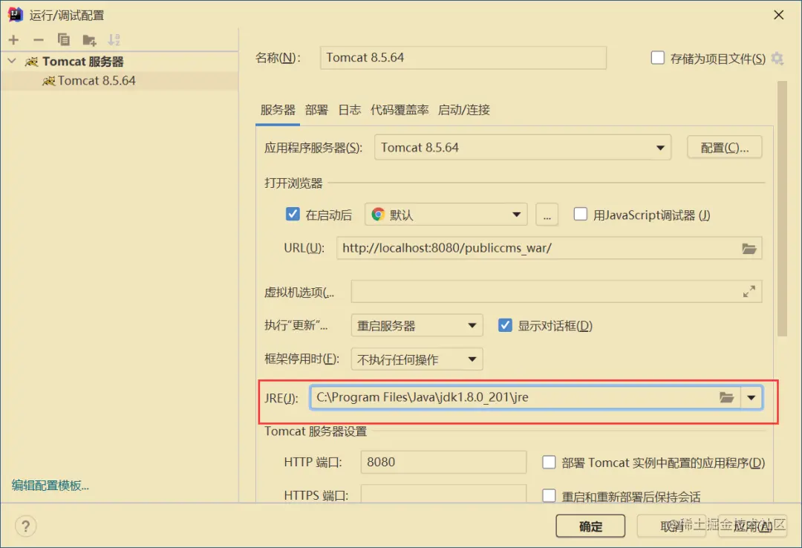Open the 编辑配置模板... link
Screen dimensions: 802x548
pos(50,485)
